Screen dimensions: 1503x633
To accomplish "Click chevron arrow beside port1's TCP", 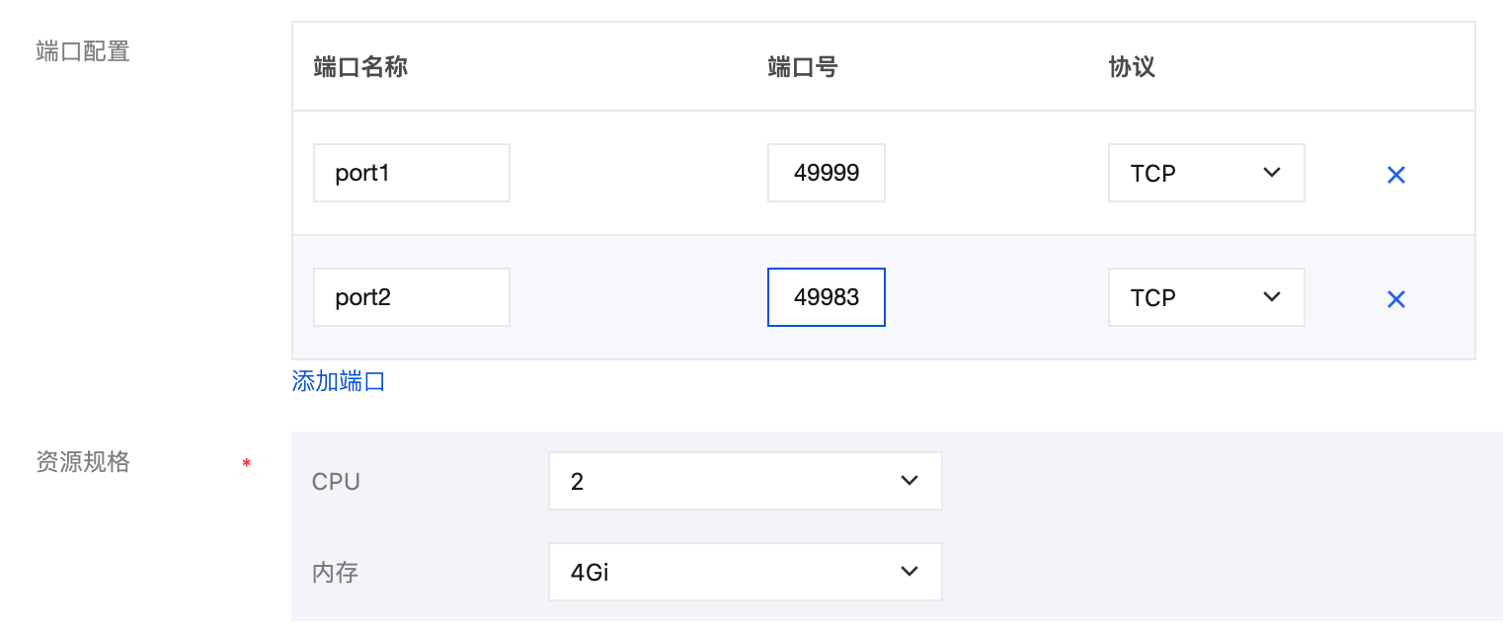I will 1272,173.
